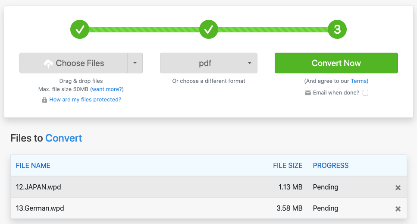417x224 pixels.
Task: Click the 'want more?' link
Action: [x=107, y=89]
